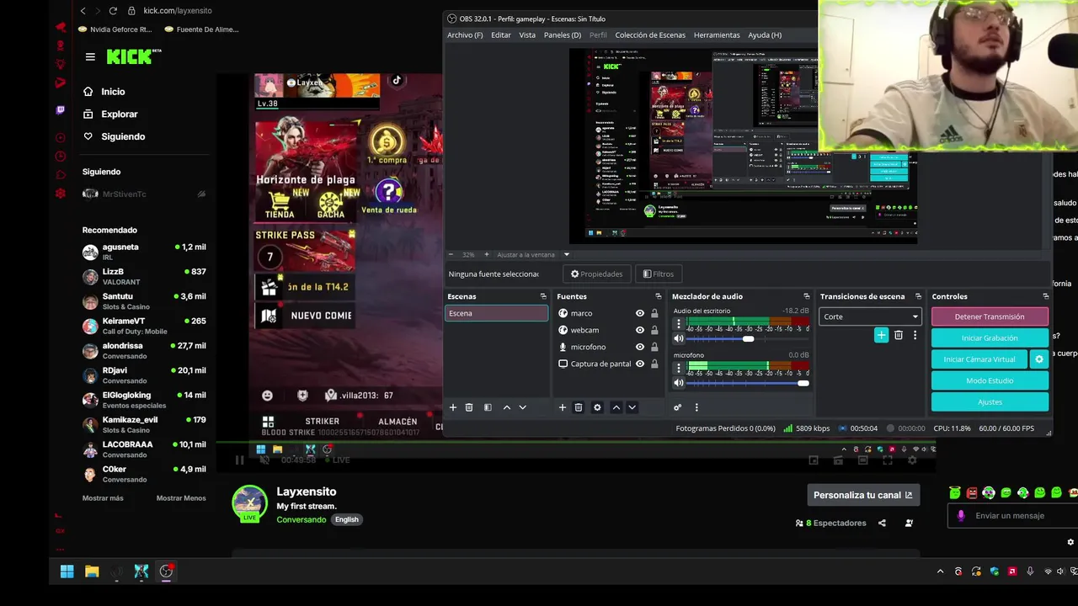Select Escena in scenes list

[496, 313]
